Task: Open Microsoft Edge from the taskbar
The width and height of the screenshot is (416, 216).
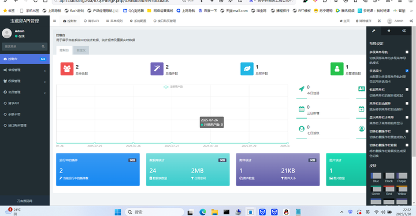Action: pyautogui.click(x=202, y=212)
